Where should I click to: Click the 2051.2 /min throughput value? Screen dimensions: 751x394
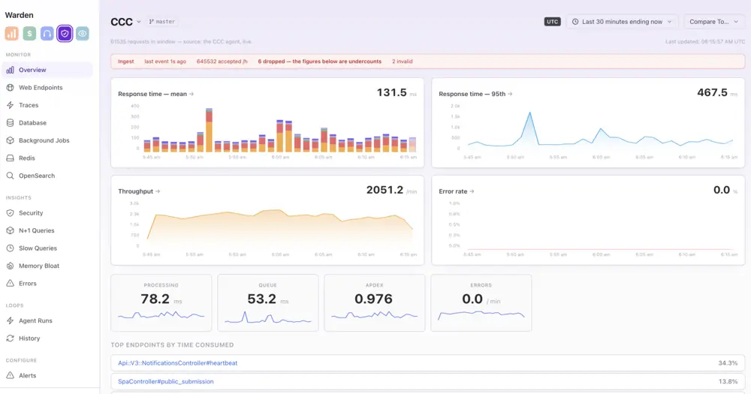[x=391, y=190]
